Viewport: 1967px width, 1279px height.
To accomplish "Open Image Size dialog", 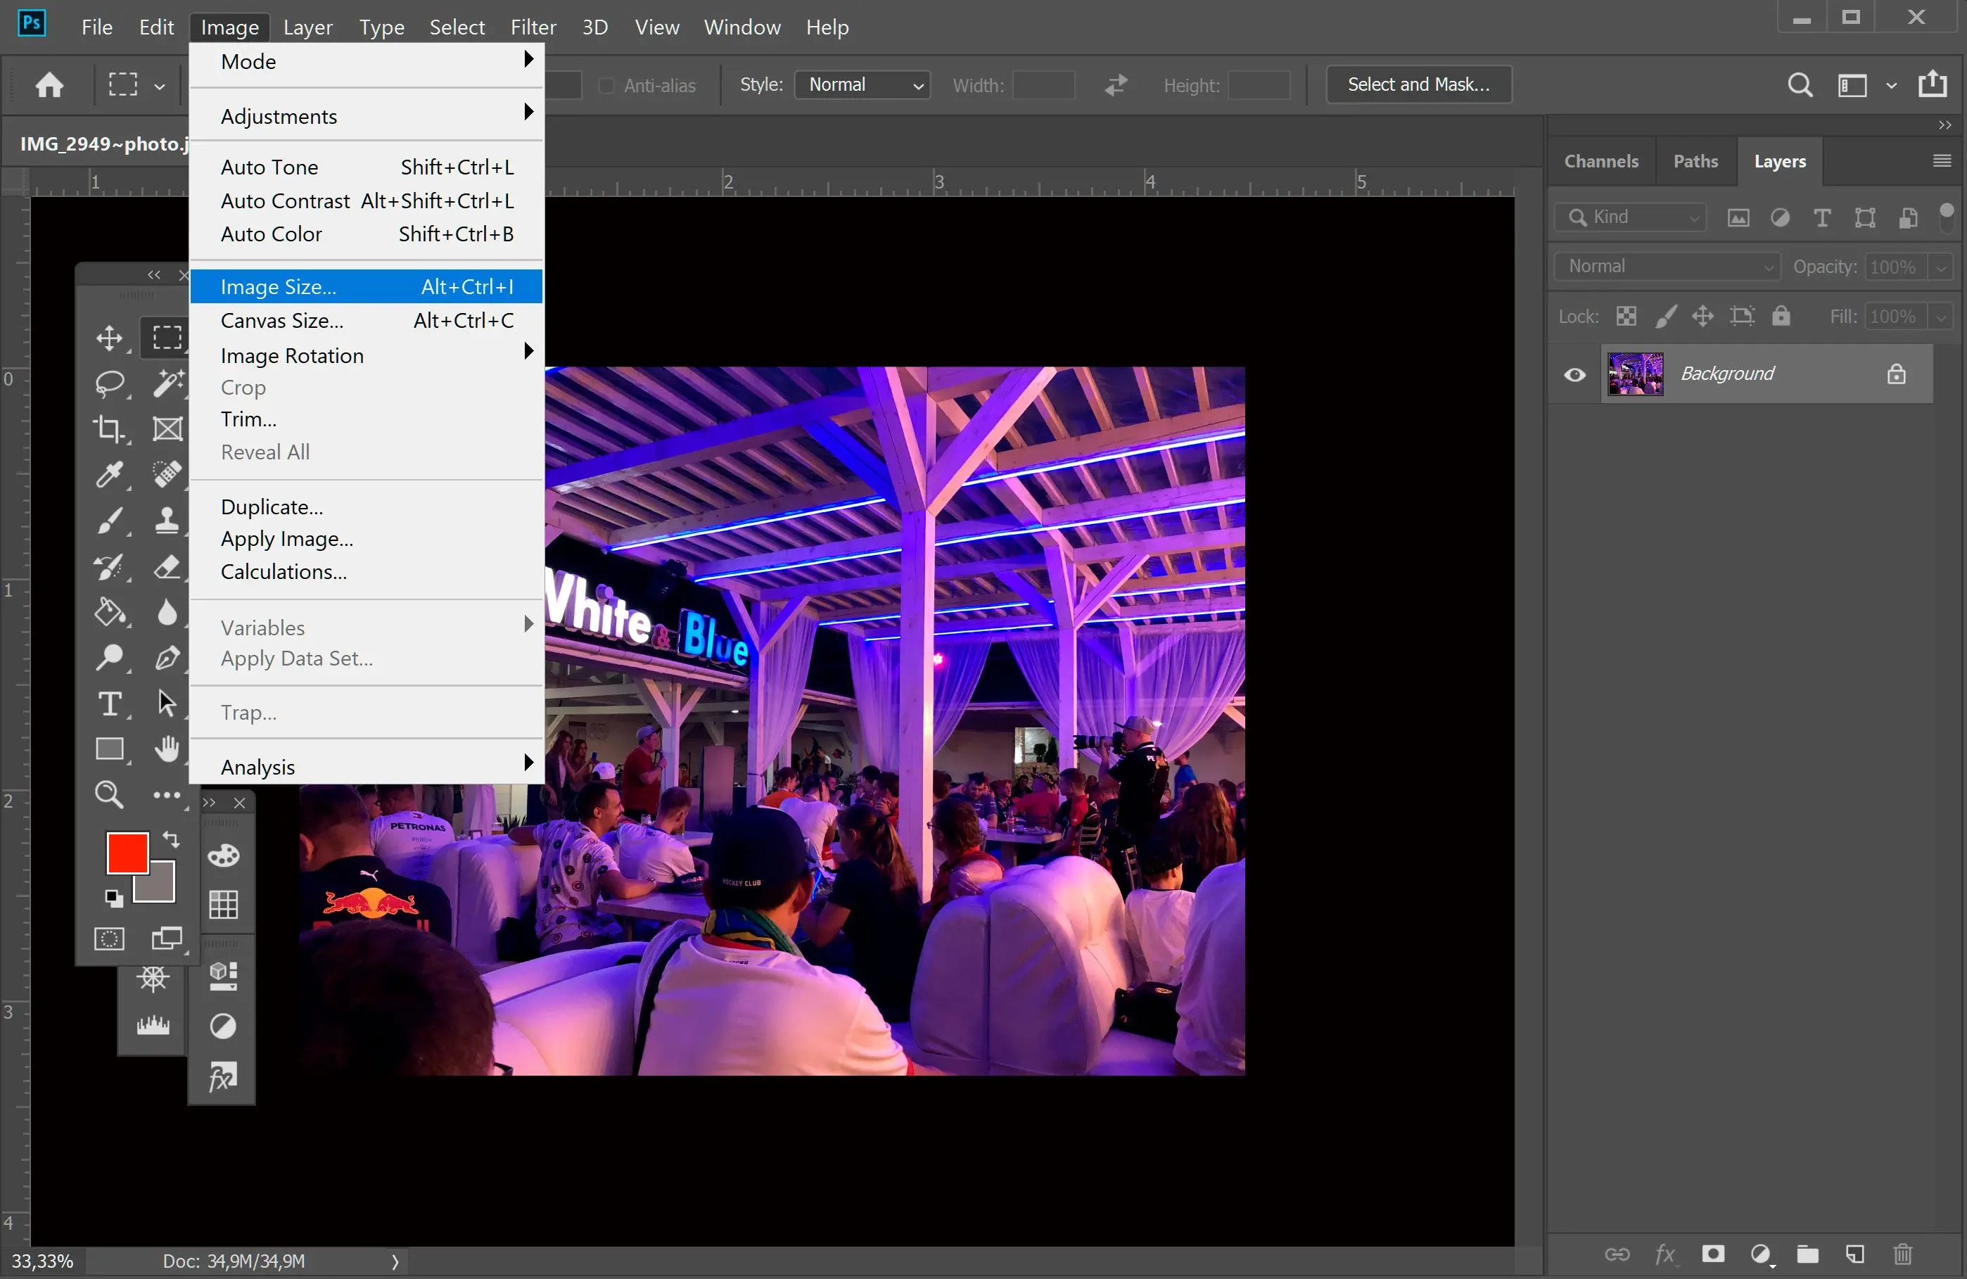I will coord(278,286).
